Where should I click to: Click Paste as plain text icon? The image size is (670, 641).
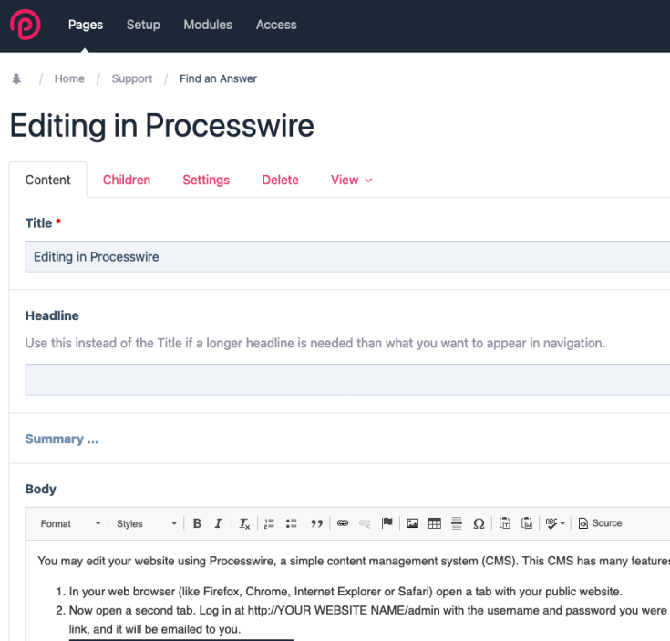pos(505,523)
